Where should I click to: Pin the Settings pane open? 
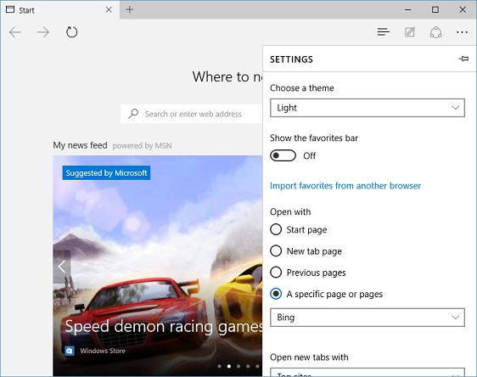[463, 59]
